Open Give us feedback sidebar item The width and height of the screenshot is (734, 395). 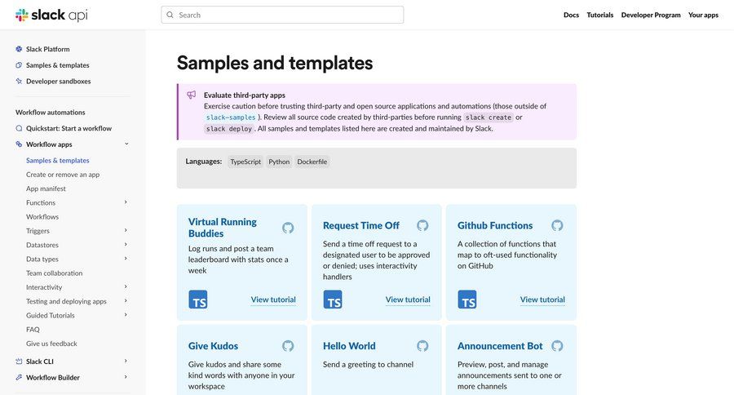pos(51,344)
